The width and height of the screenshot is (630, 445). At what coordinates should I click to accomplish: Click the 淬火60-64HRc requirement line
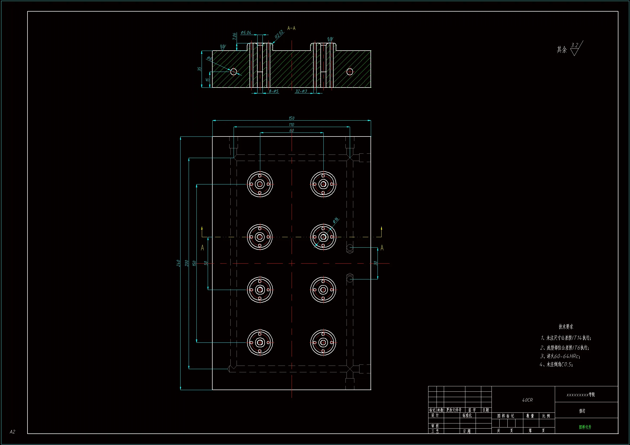560,356
